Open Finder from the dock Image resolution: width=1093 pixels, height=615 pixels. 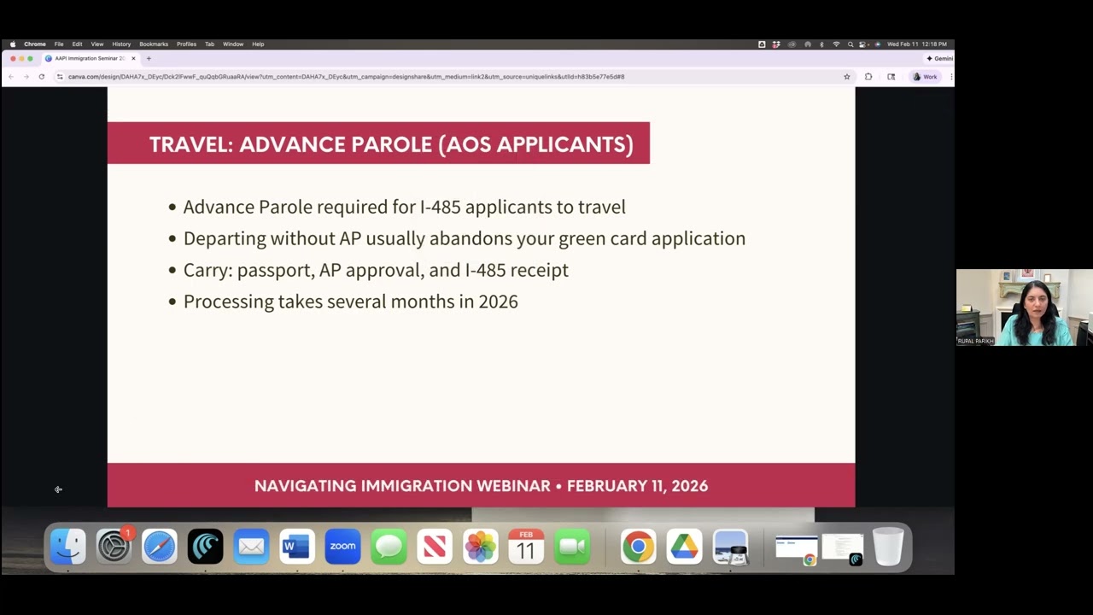pos(67,547)
